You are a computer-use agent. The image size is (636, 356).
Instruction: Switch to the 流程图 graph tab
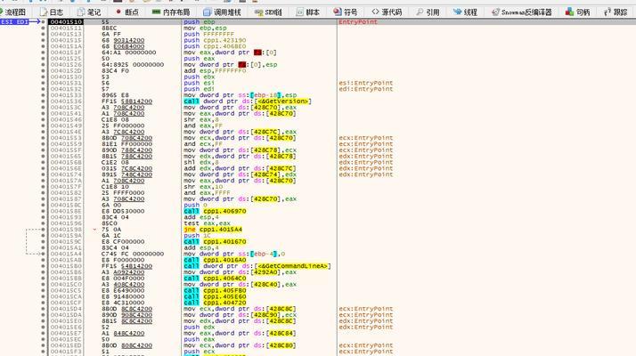pyautogui.click(x=13, y=12)
